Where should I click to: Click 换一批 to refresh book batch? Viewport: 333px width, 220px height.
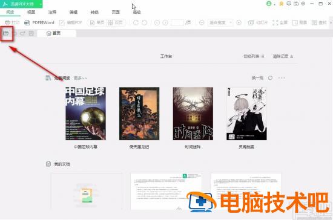coord(257,78)
